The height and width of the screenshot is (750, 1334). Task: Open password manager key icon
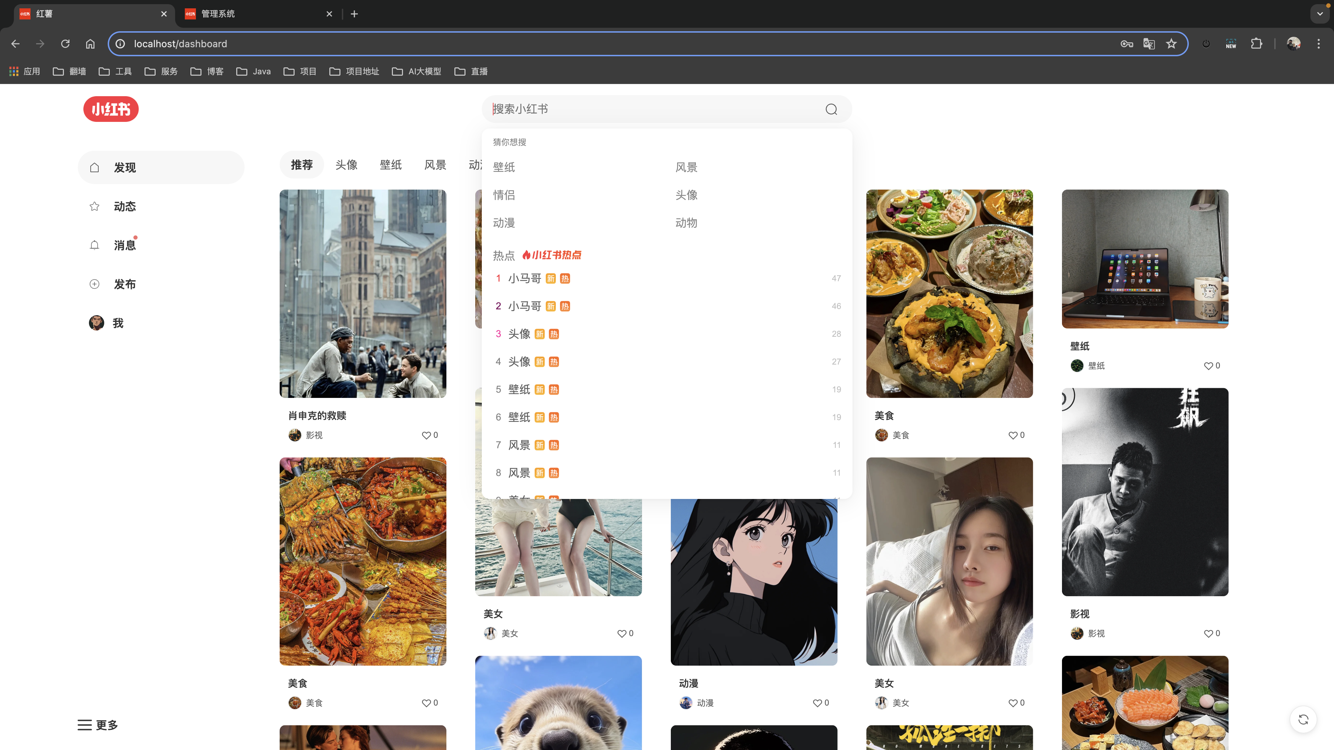click(x=1127, y=44)
